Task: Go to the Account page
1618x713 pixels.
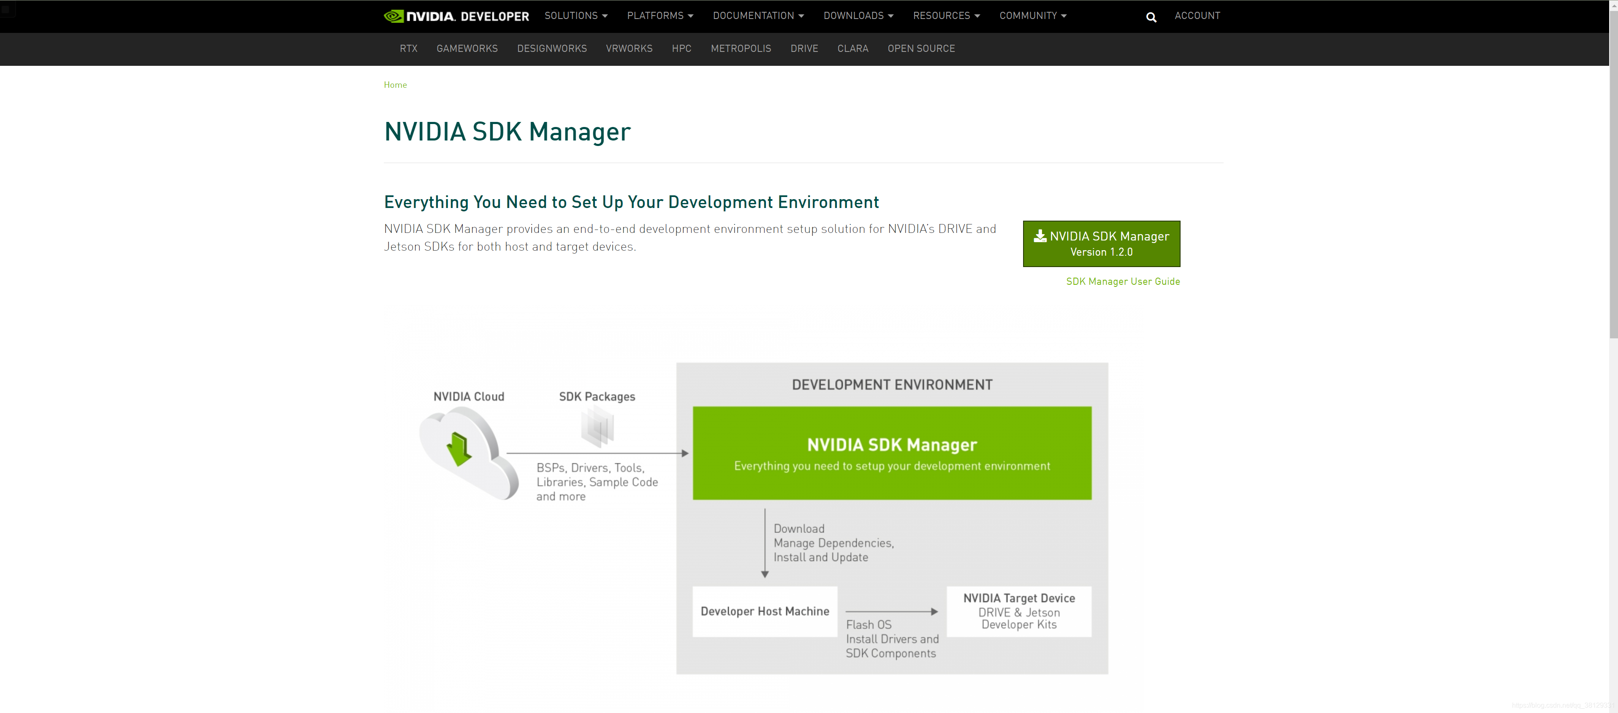Action: tap(1197, 16)
